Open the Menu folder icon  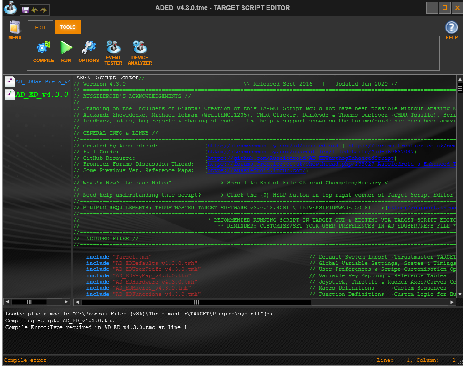tap(15, 27)
